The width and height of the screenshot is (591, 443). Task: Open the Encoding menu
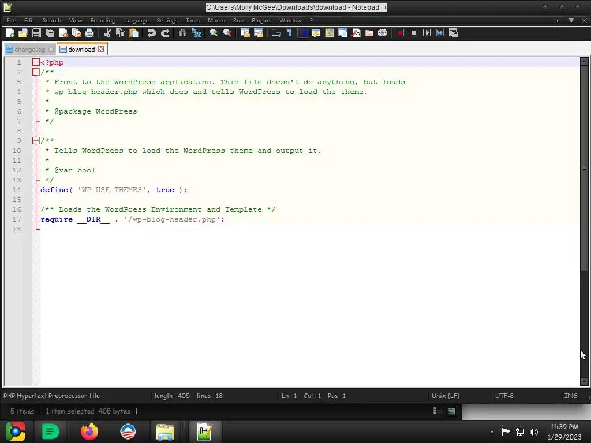click(103, 20)
